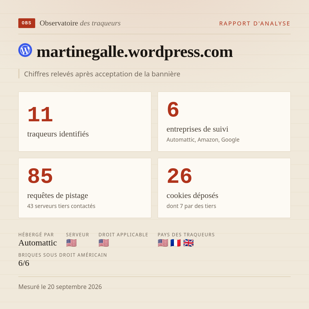This screenshot has width=309, height=309.
Task: Click the red OBS logo badge
Action: [x=27, y=23]
